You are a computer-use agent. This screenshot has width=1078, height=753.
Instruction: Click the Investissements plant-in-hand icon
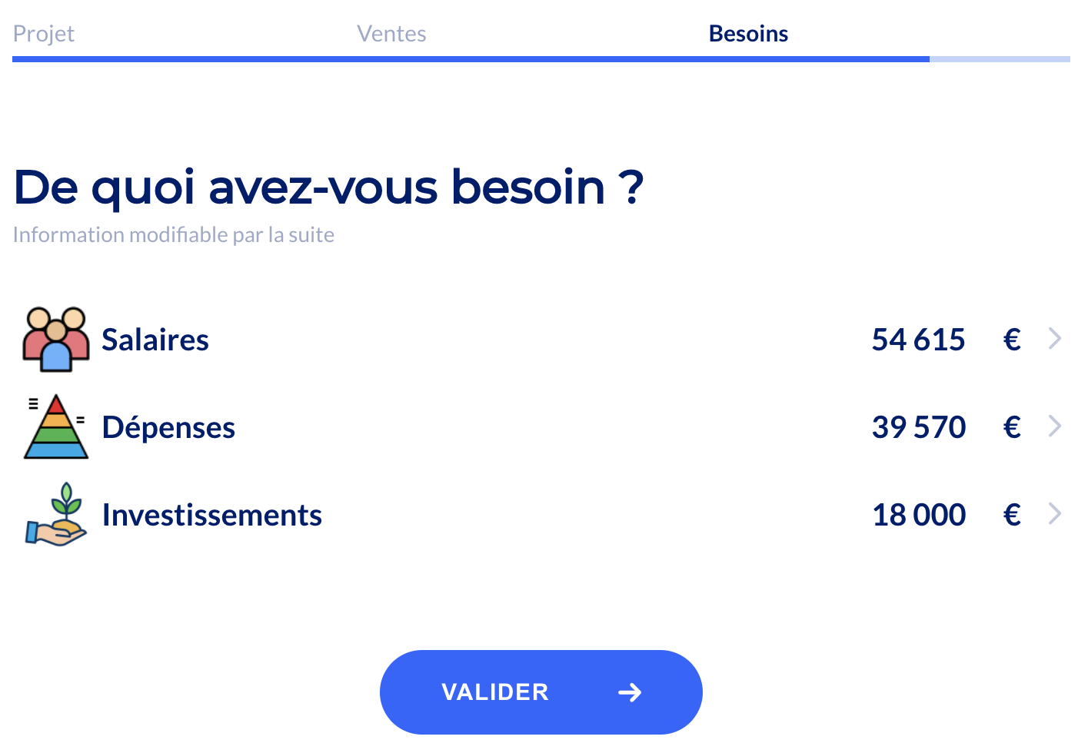click(x=55, y=515)
